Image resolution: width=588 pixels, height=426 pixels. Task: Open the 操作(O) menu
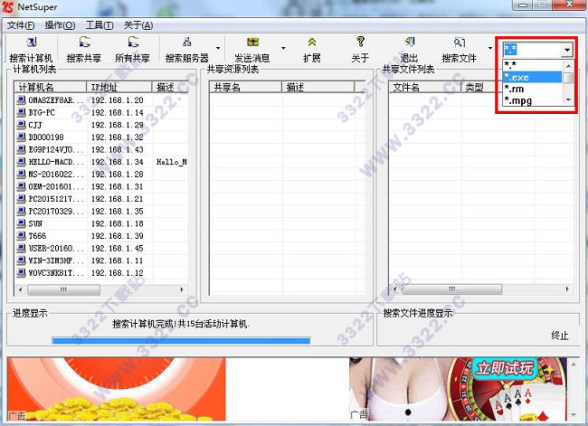click(x=60, y=25)
